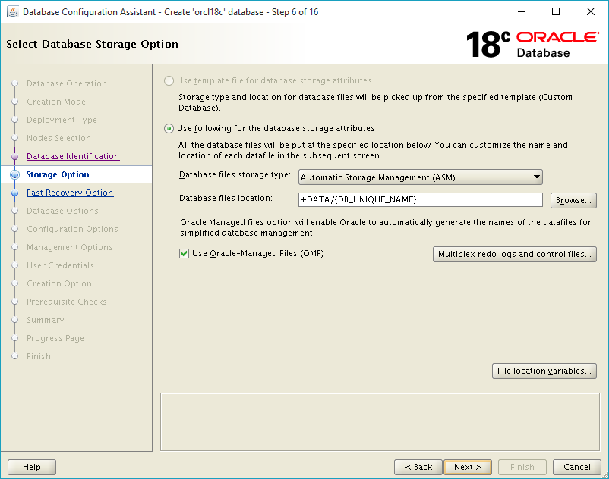This screenshot has width=609, height=479.
Task: Click 'Finish' step label in sidebar
Action: click(39, 356)
